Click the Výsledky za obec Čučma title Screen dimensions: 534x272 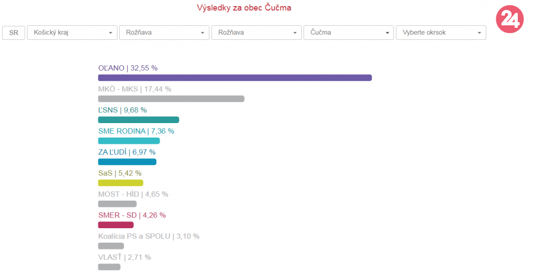click(245, 8)
